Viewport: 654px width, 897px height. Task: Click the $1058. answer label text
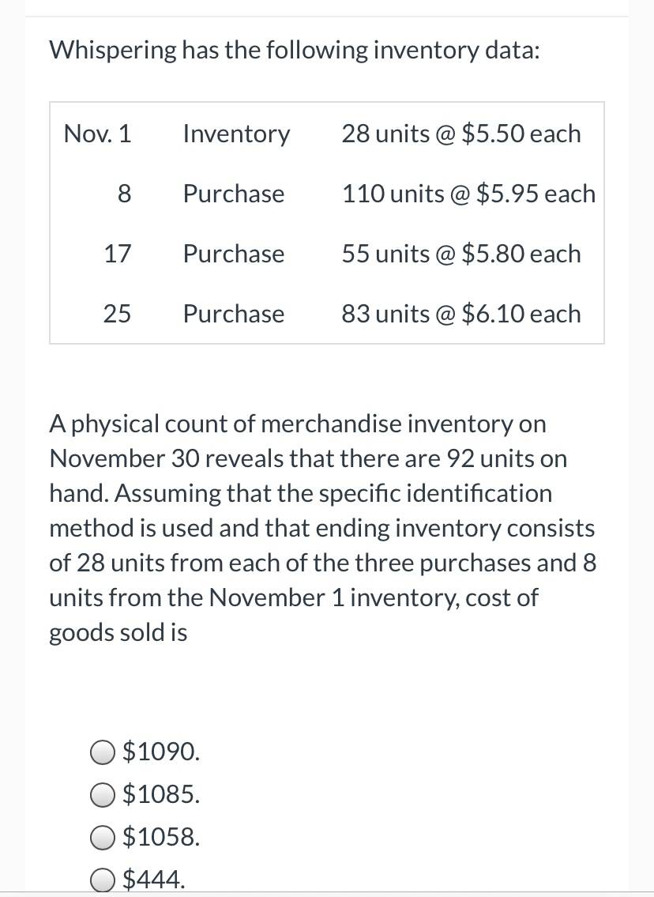161,836
